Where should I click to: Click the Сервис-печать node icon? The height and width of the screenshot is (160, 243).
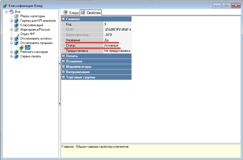pyautogui.click(x=17, y=56)
